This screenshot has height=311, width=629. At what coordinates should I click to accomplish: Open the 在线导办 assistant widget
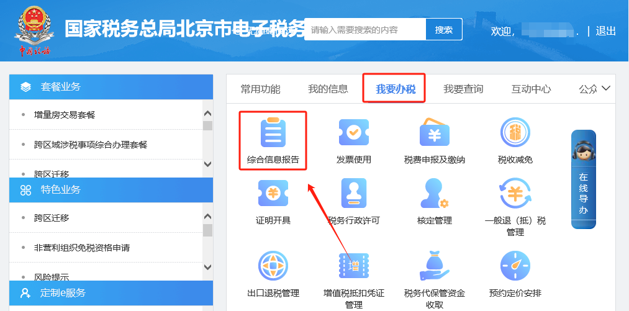[583, 179]
